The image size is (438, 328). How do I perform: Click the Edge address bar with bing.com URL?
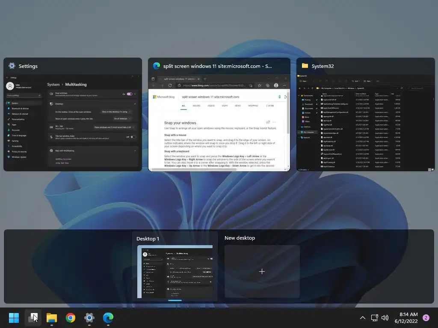215,85
